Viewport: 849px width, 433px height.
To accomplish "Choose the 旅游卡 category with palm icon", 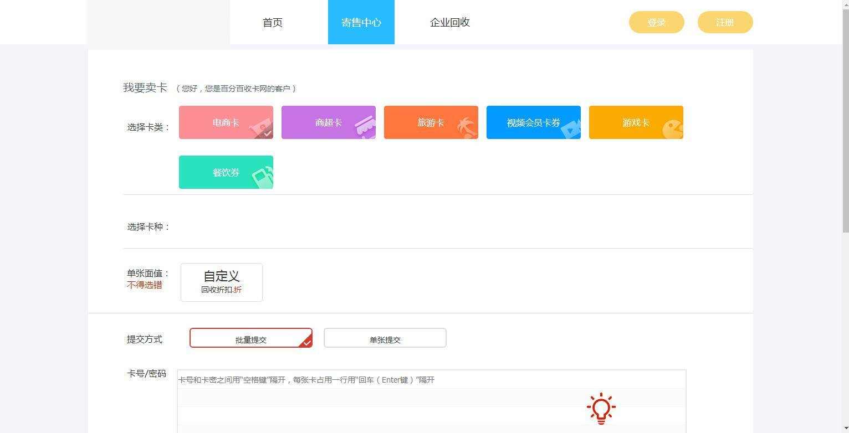I will pos(431,122).
